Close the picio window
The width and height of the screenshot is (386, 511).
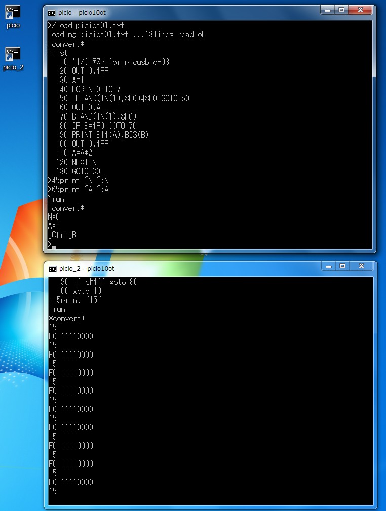360,10
